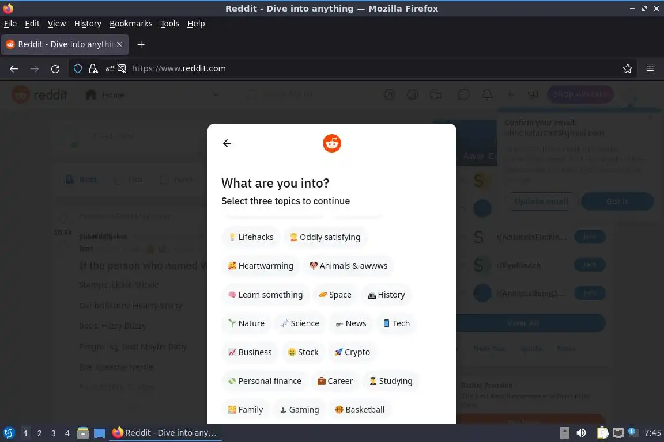Pick the Gaming topic chip
Screen dimensions: 664x442
[299, 410]
